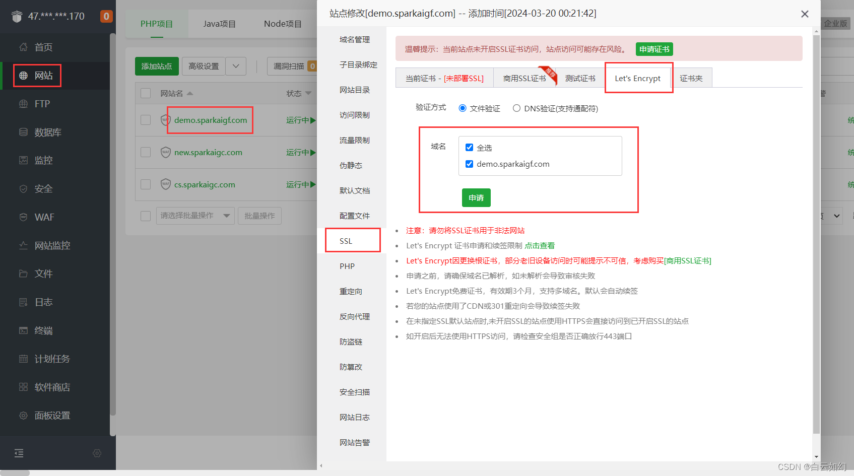Open the SSL menu item
This screenshot has height=476, width=854.
click(346, 241)
